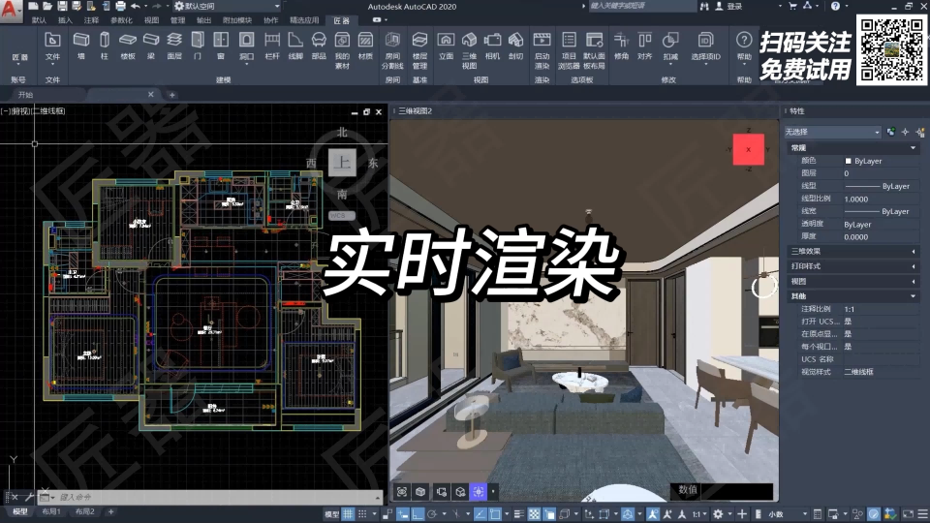Expand the 视图 properties section
The image size is (930, 523).
tap(913, 281)
